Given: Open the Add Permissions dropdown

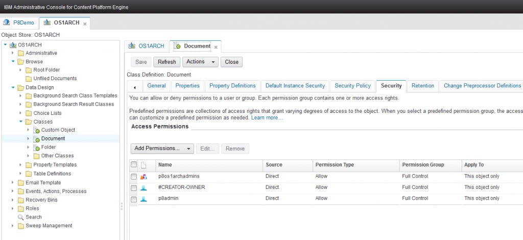Looking at the screenshot, I should 162,148.
